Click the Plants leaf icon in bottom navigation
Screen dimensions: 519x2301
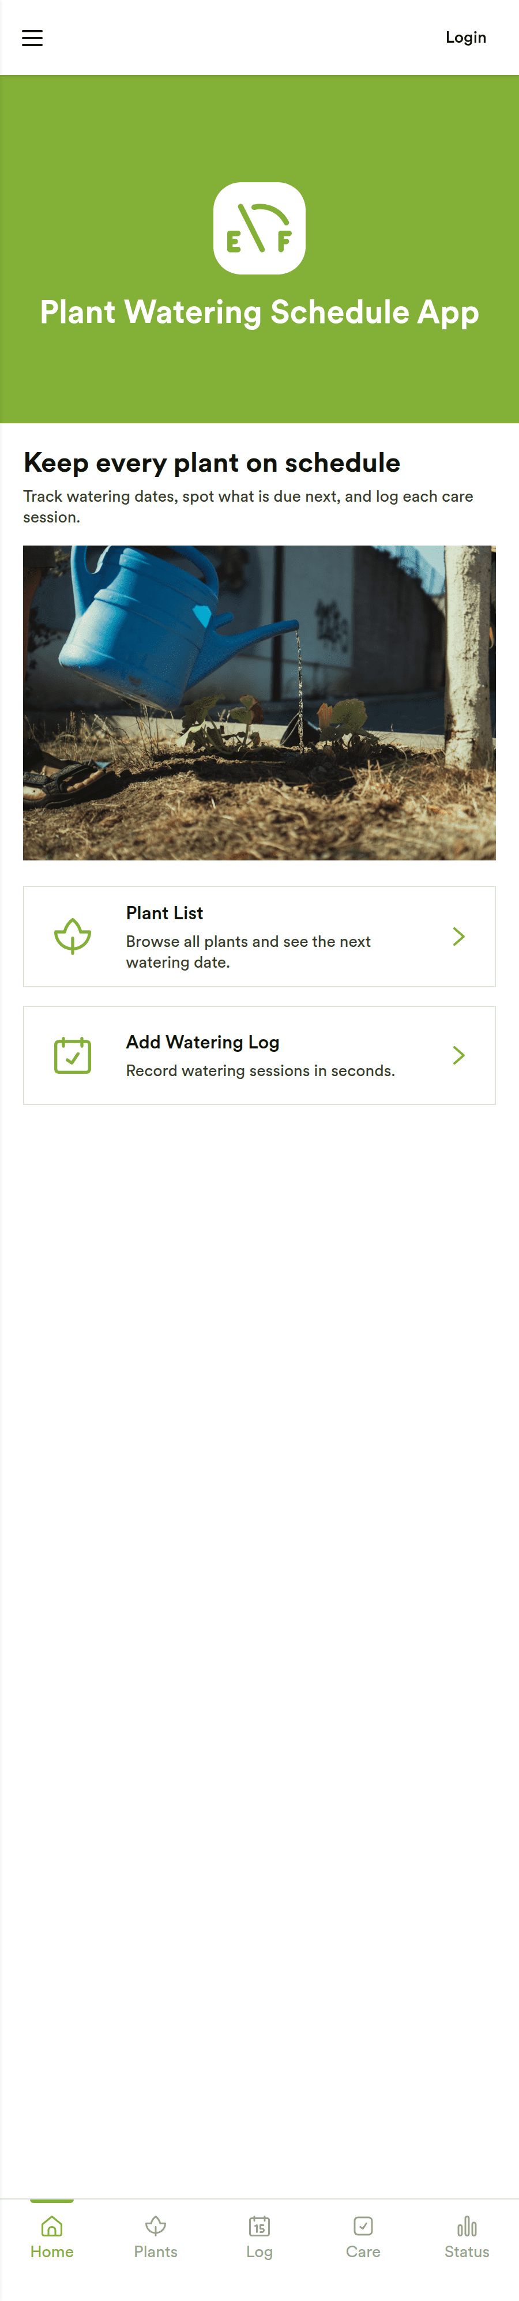(156, 2225)
